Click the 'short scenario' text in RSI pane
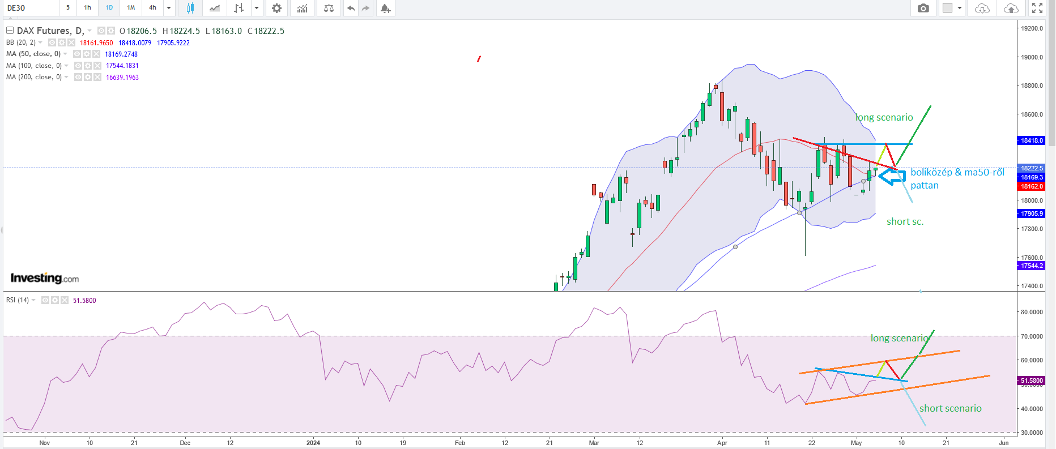Viewport: 1056px width, 449px height. (950, 408)
